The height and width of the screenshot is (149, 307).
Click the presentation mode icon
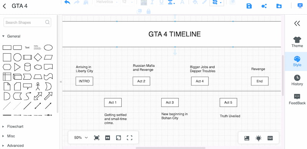(300, 6)
